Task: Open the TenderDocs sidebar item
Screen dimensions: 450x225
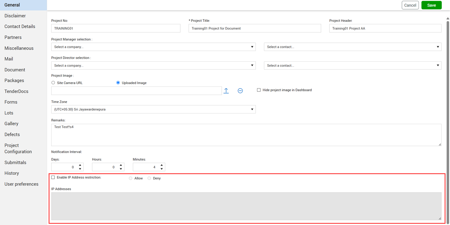Action: pos(16,91)
